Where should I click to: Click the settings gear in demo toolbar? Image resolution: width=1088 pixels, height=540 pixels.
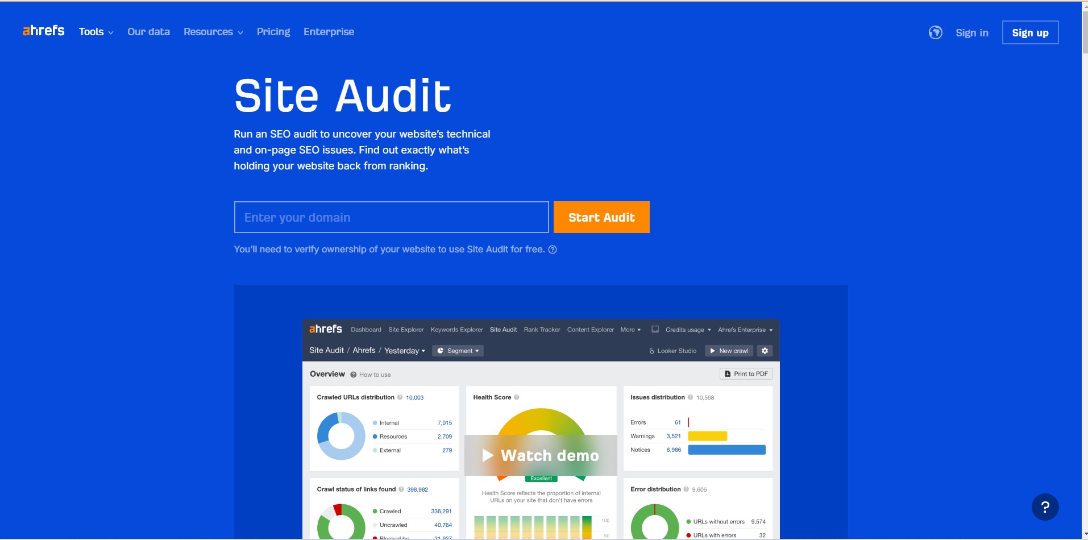(x=765, y=351)
